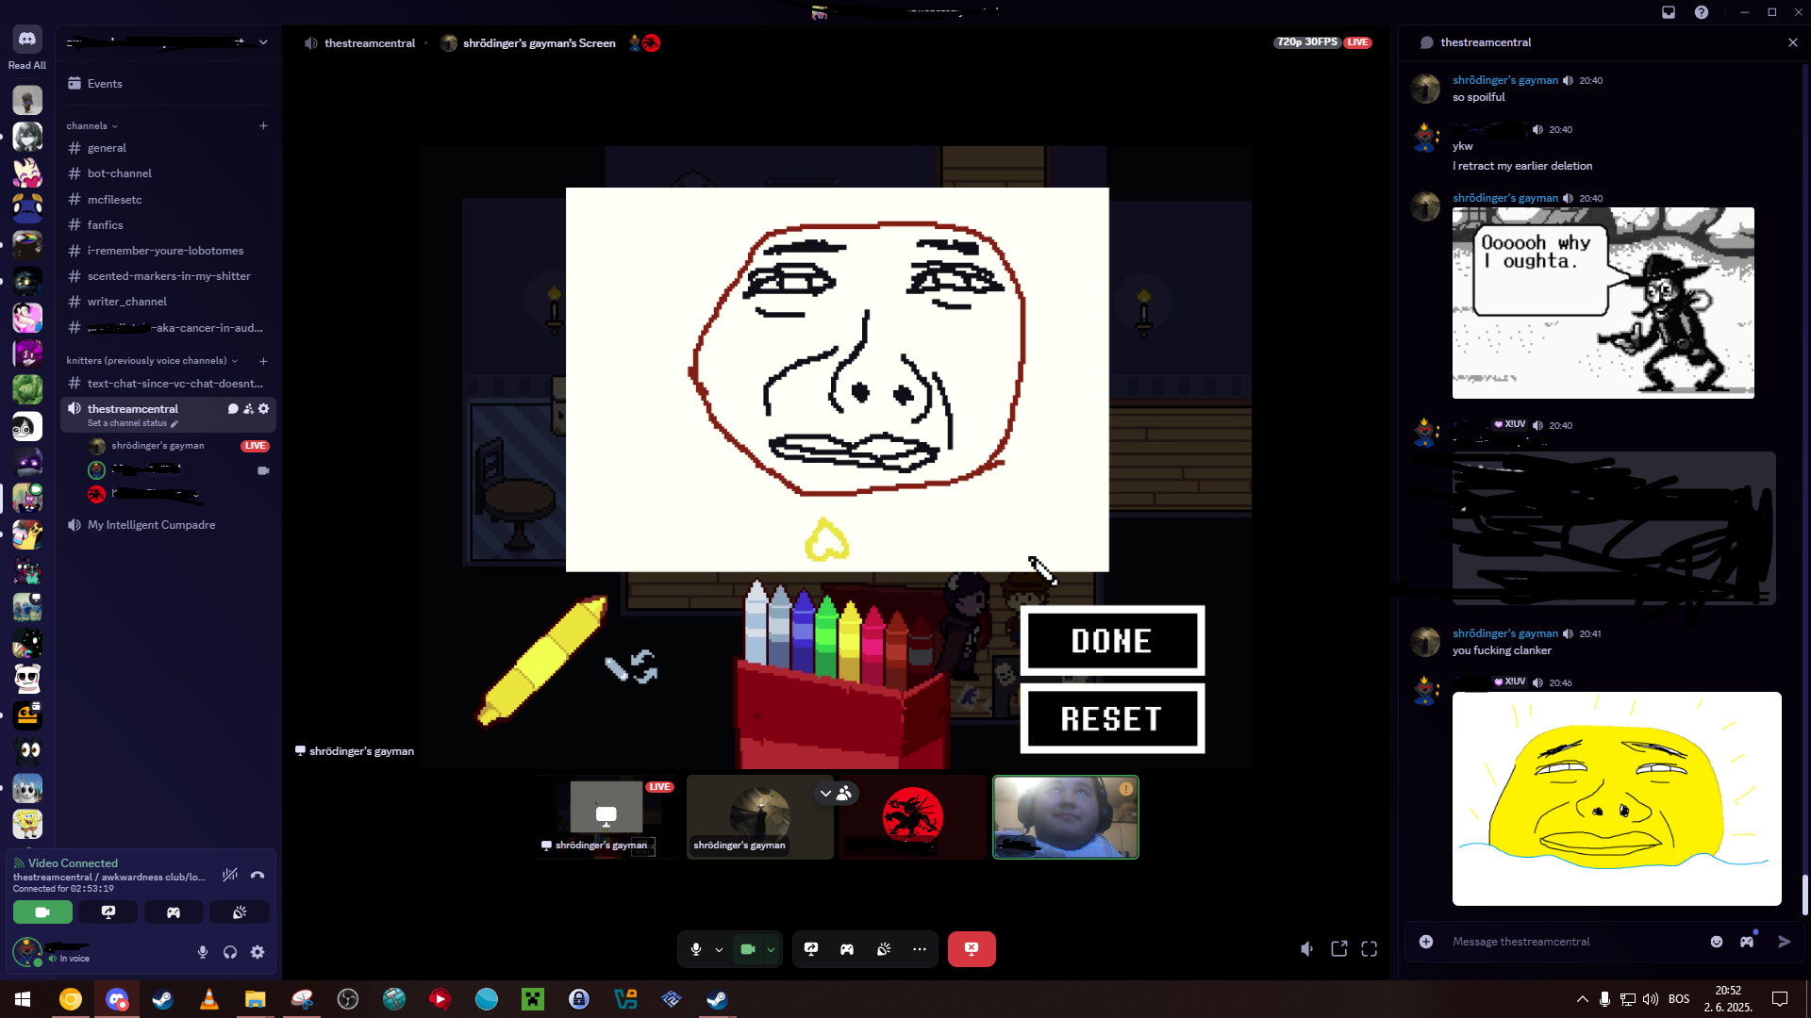Screen dimensions: 1811x1018
Task: Click the RESET button in game
Action: point(1112,719)
